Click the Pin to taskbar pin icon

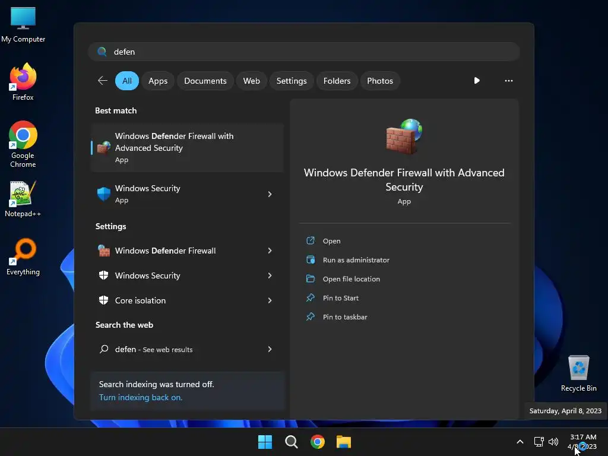point(311,317)
